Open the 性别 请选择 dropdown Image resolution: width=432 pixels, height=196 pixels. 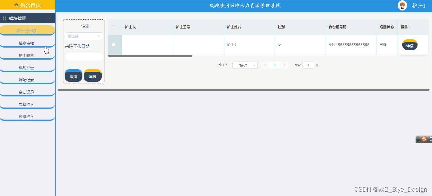(84, 36)
